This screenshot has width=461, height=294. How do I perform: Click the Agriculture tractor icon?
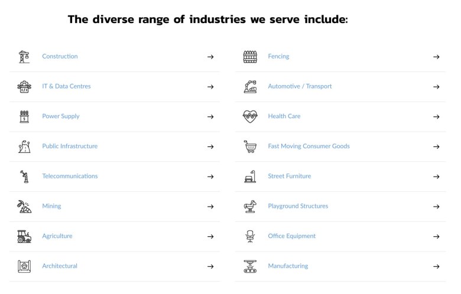coord(24,236)
